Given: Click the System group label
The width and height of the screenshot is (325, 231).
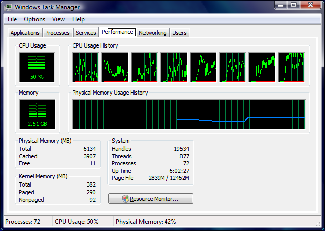Looking at the screenshot, I should 121,141.
